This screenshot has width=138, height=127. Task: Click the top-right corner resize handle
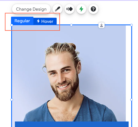pos(132,25)
